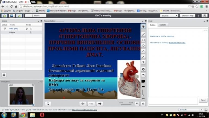Select the pencil drawing tool
This screenshot has height=118, width=209.
click(143, 34)
